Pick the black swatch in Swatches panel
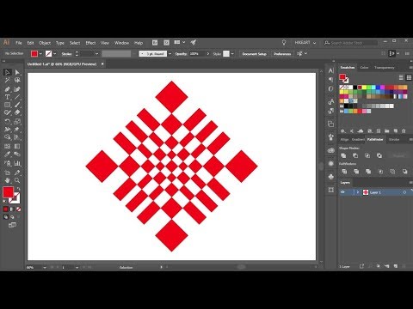Viewport: 413px width, 309px height. click(355, 88)
